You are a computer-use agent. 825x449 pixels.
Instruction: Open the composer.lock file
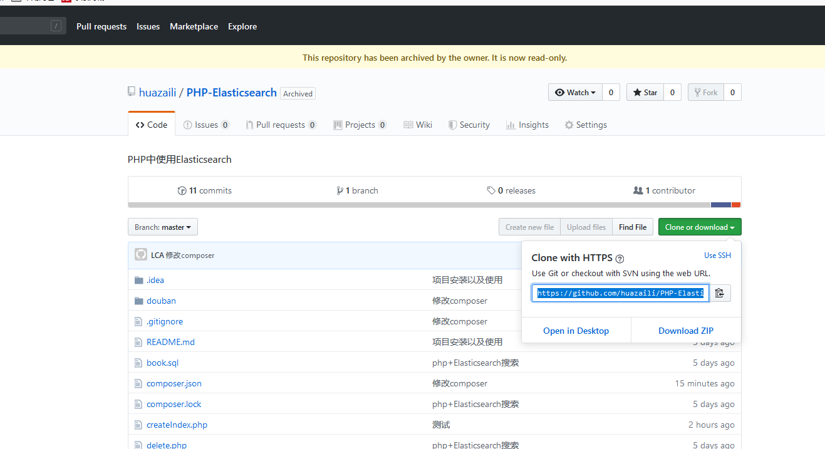click(174, 404)
